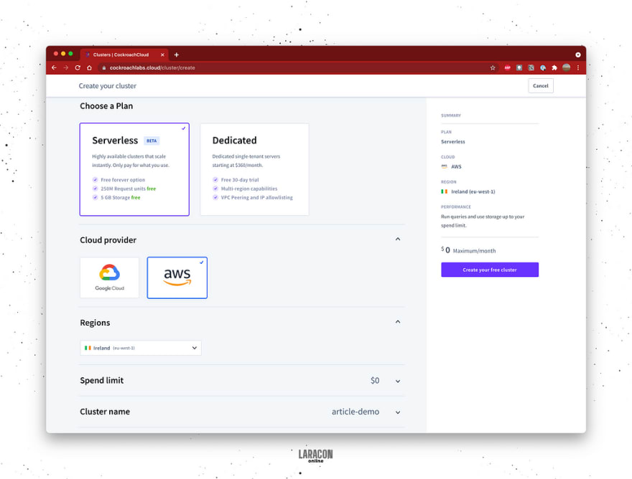The height and width of the screenshot is (479, 632).
Task: Go back with the browser back arrow
Action: (x=54, y=67)
